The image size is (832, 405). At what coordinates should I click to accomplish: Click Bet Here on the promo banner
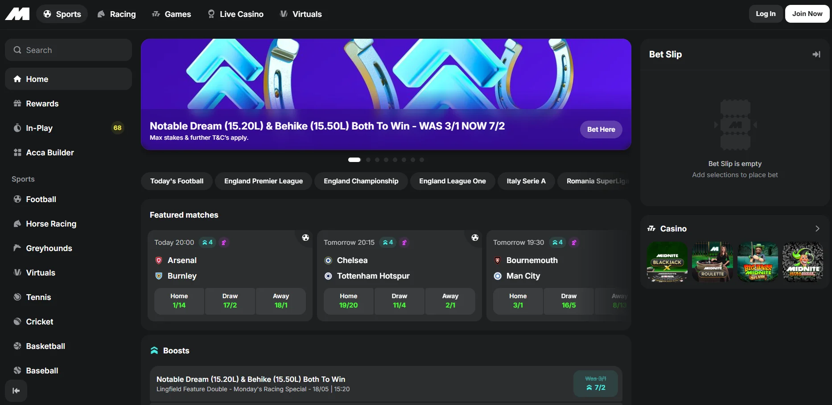(x=601, y=130)
